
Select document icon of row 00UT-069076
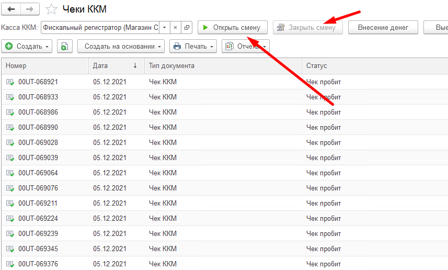[x=10, y=188]
